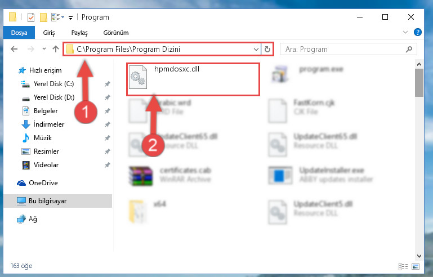This screenshot has width=433, height=277.
Task: Open Müzik in the sidebar
Action: coord(37,138)
